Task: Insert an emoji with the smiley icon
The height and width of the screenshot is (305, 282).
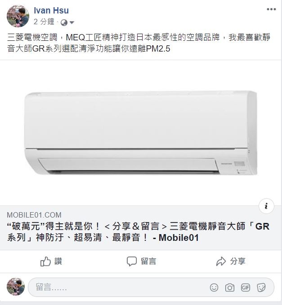Action: click(214, 288)
